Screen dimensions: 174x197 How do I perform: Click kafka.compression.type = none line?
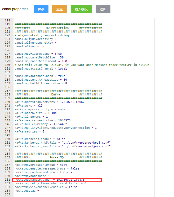point(40,109)
